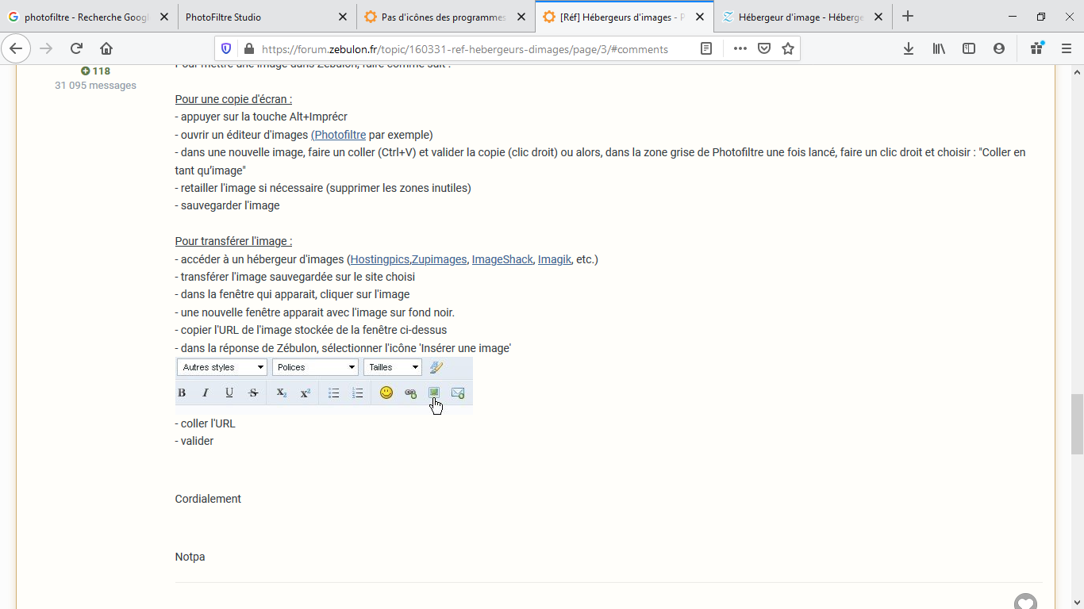This screenshot has height=609, width=1084.
Task: Click the scrollbar down arrow
Action: click(x=1077, y=603)
